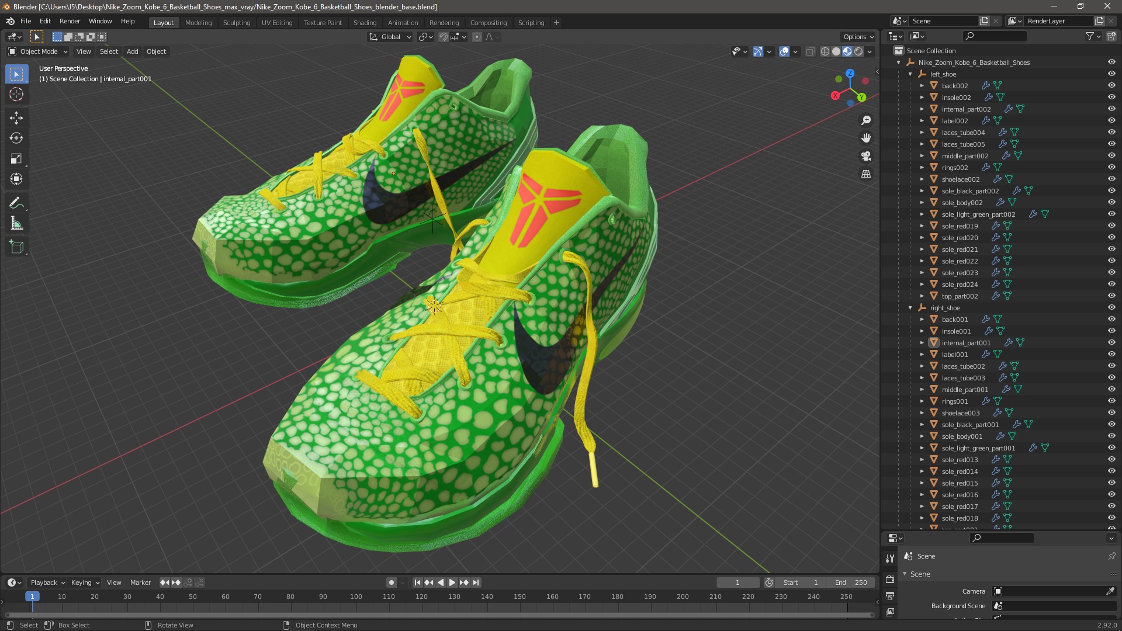Hide back002 with its eye icon
The height and width of the screenshot is (631, 1122).
pyautogui.click(x=1111, y=85)
